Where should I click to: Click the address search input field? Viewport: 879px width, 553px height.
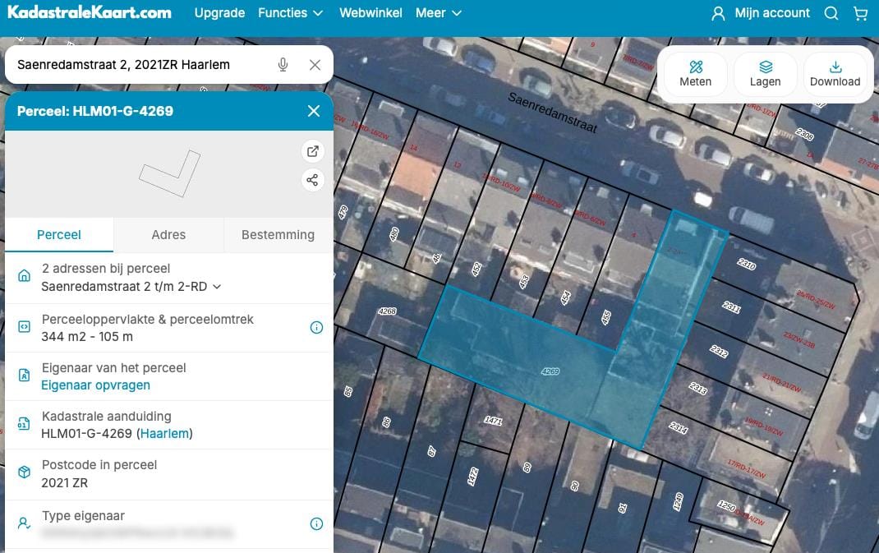pos(140,65)
